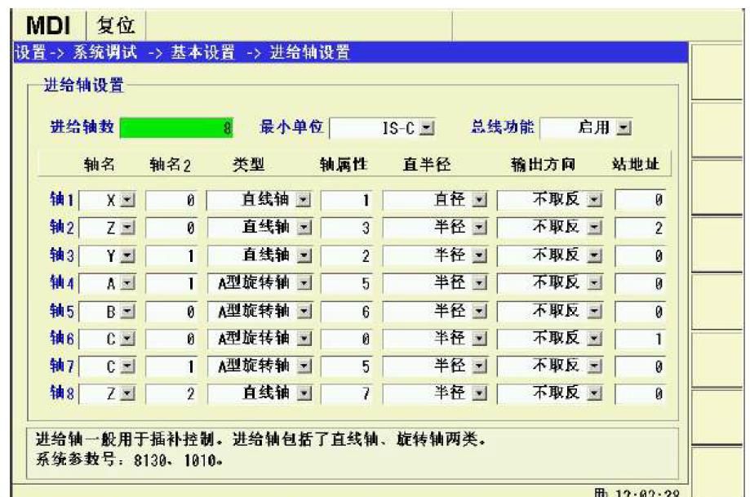This screenshot has width=750, height=497.
Task: Click the breadcrumb 进给轴设置 title bar
Action: [351, 52]
